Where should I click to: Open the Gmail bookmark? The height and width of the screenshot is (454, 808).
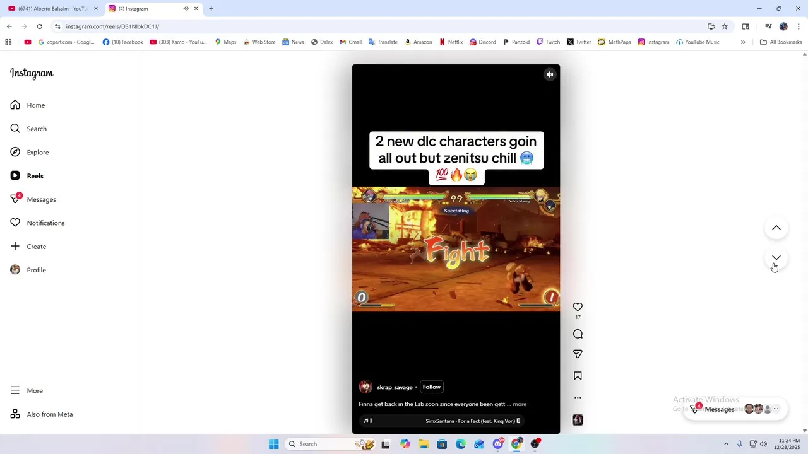[x=350, y=42]
